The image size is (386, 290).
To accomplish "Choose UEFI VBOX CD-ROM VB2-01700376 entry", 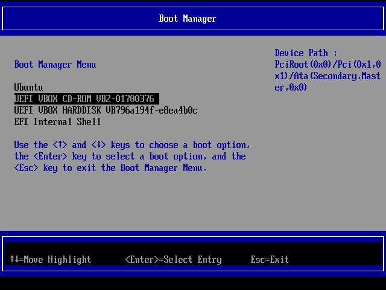I will tap(87, 99).
